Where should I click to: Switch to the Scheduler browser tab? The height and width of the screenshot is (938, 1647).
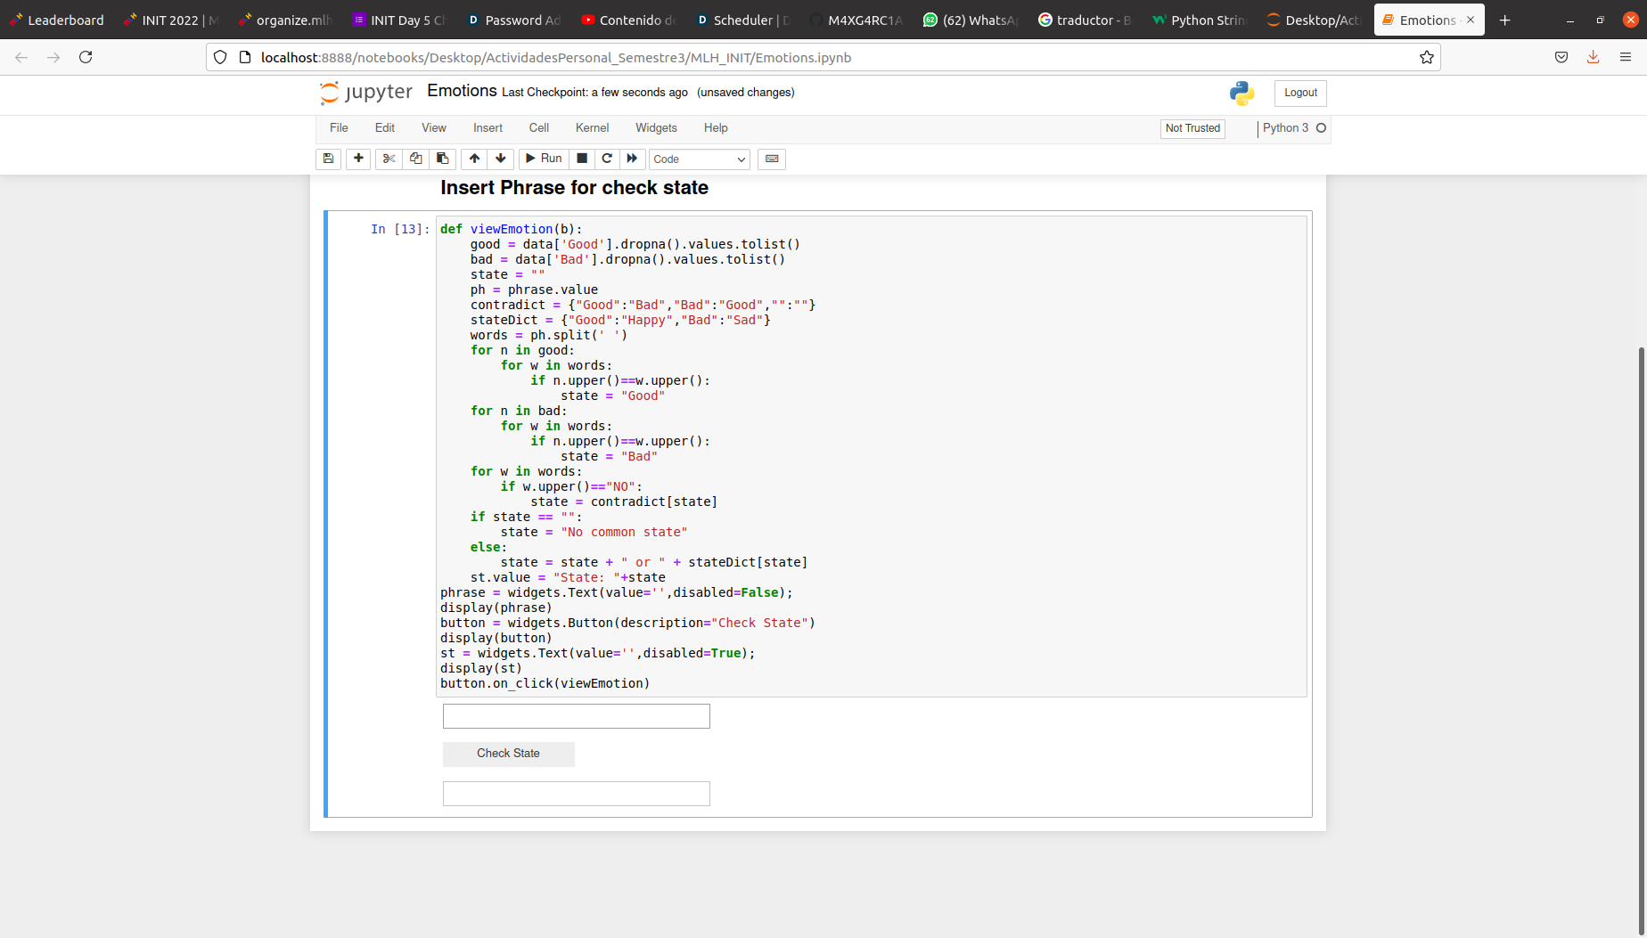click(742, 20)
